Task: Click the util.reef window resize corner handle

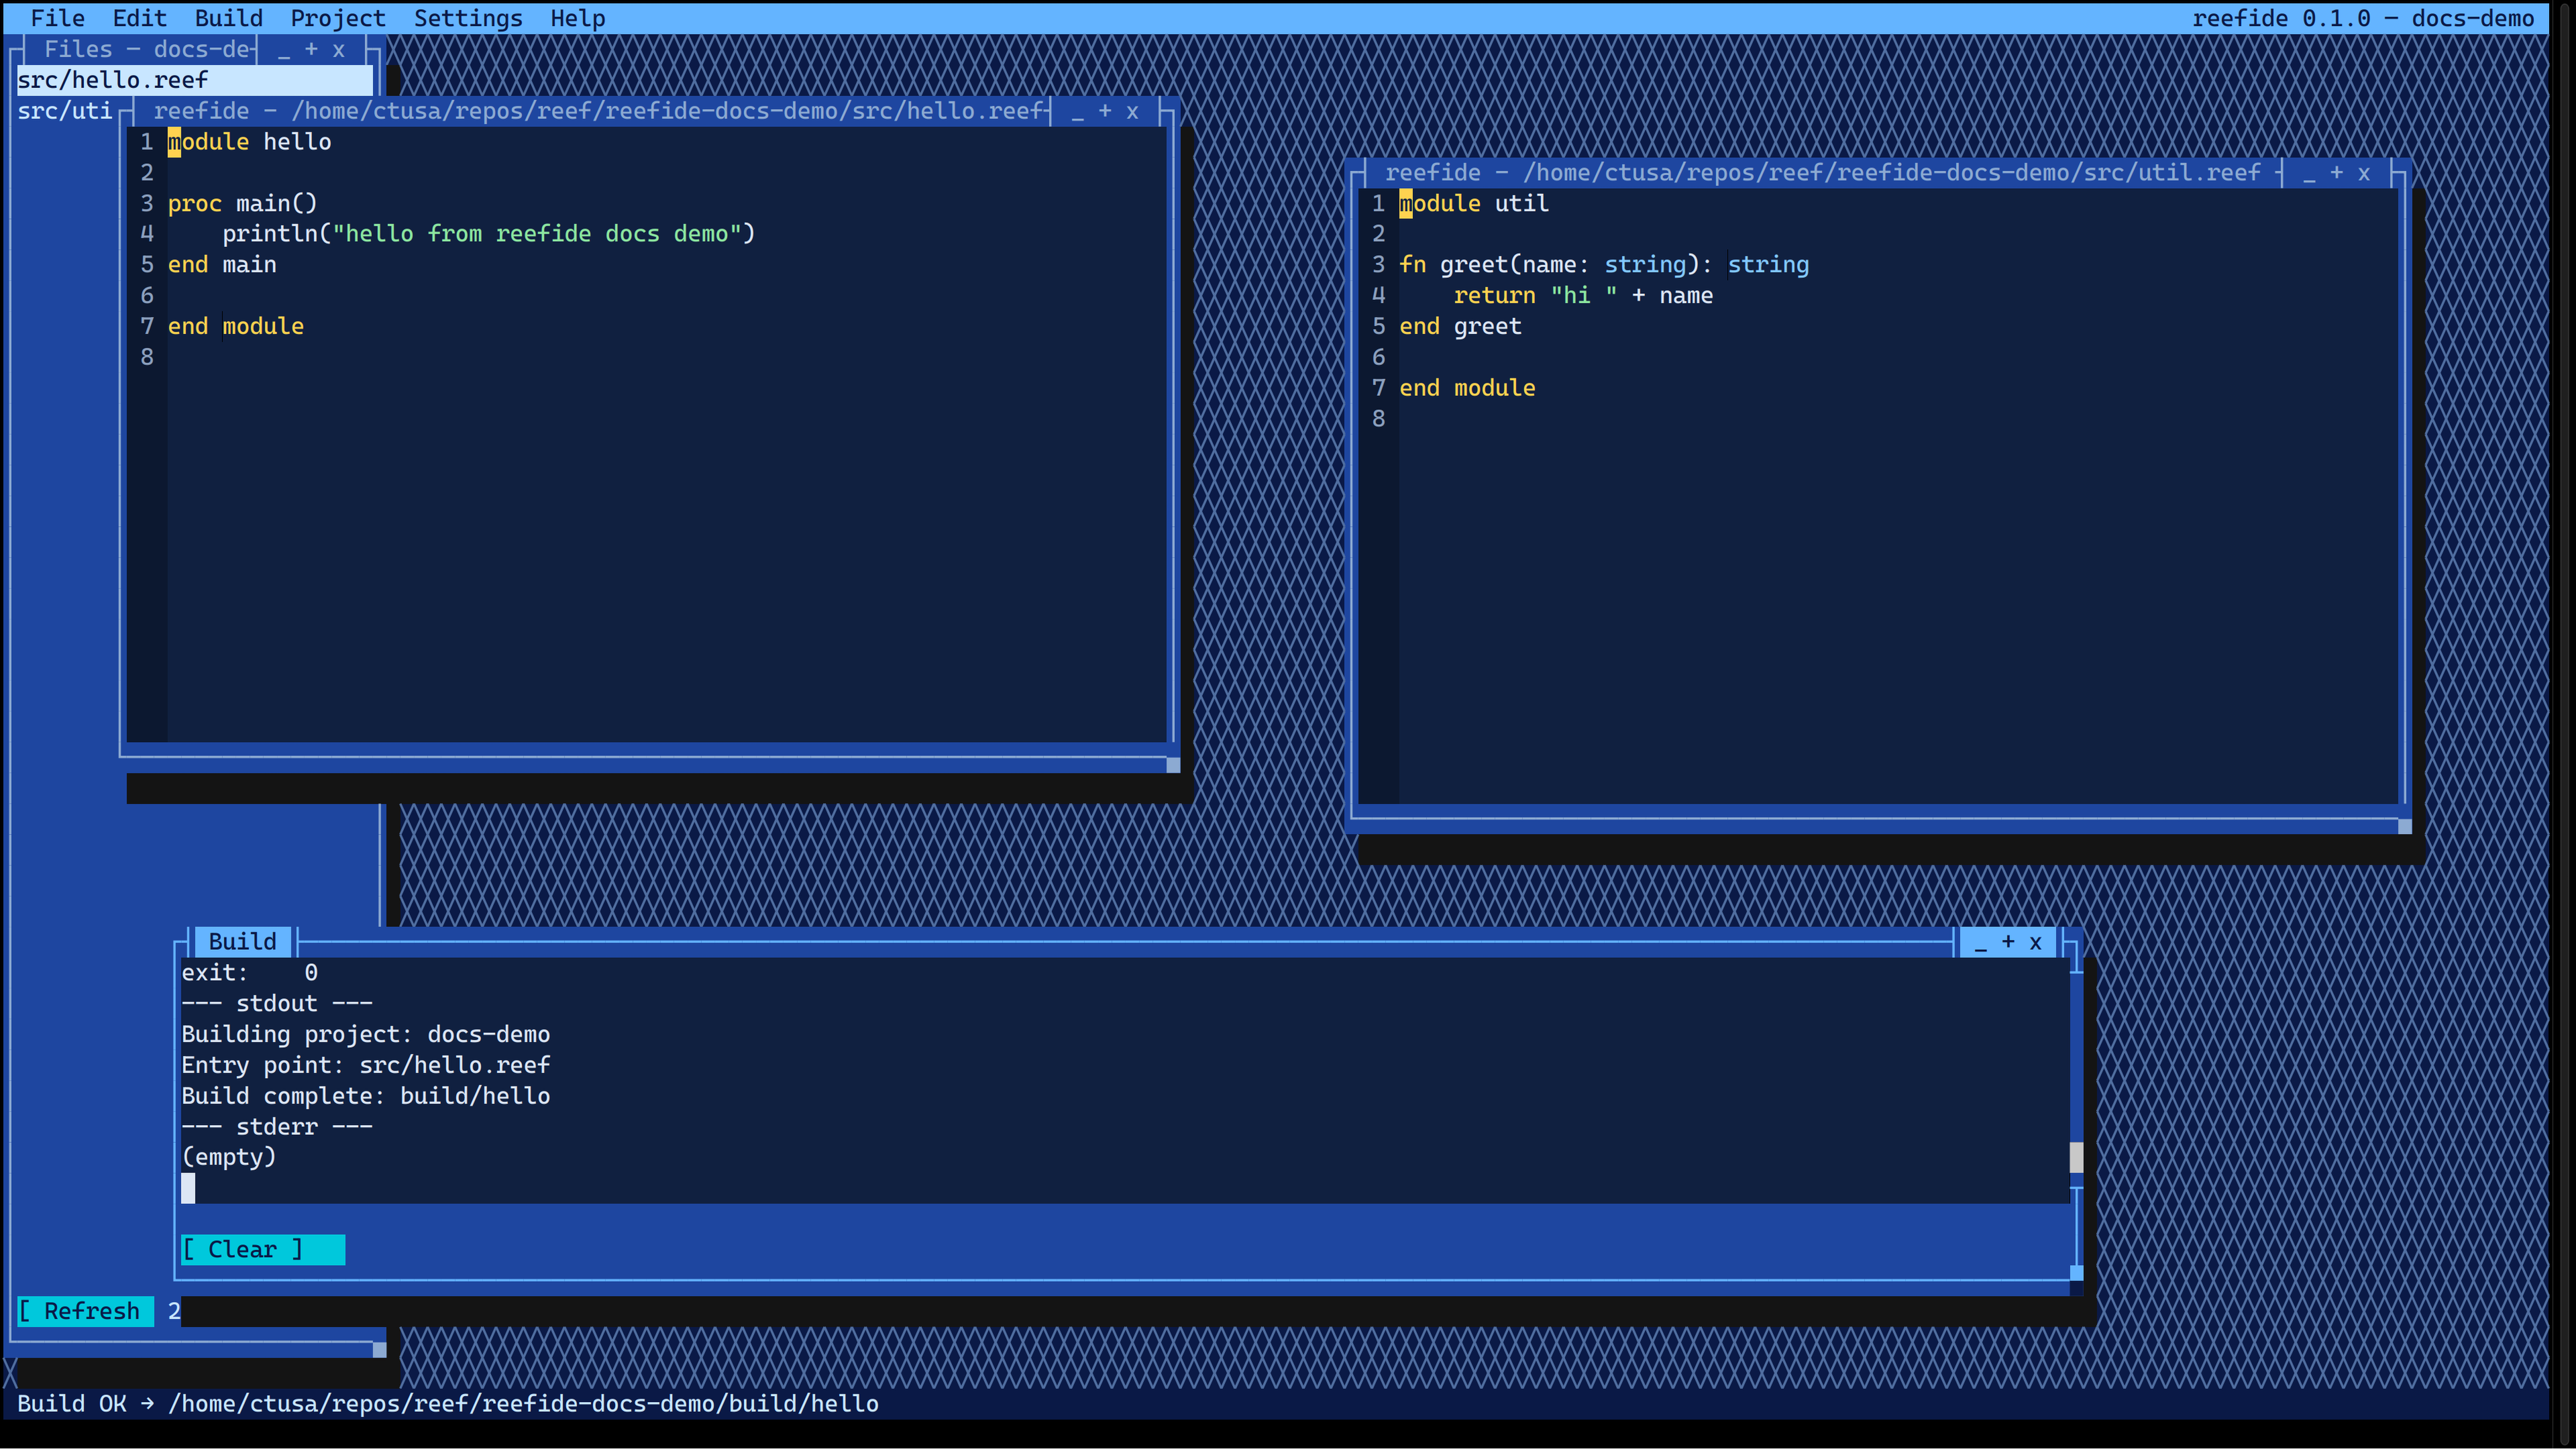Action: click(2405, 826)
